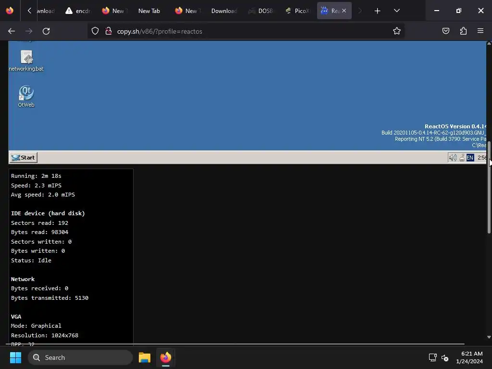Reload the current page
Viewport: 492px width, 369px height.
tap(46, 31)
